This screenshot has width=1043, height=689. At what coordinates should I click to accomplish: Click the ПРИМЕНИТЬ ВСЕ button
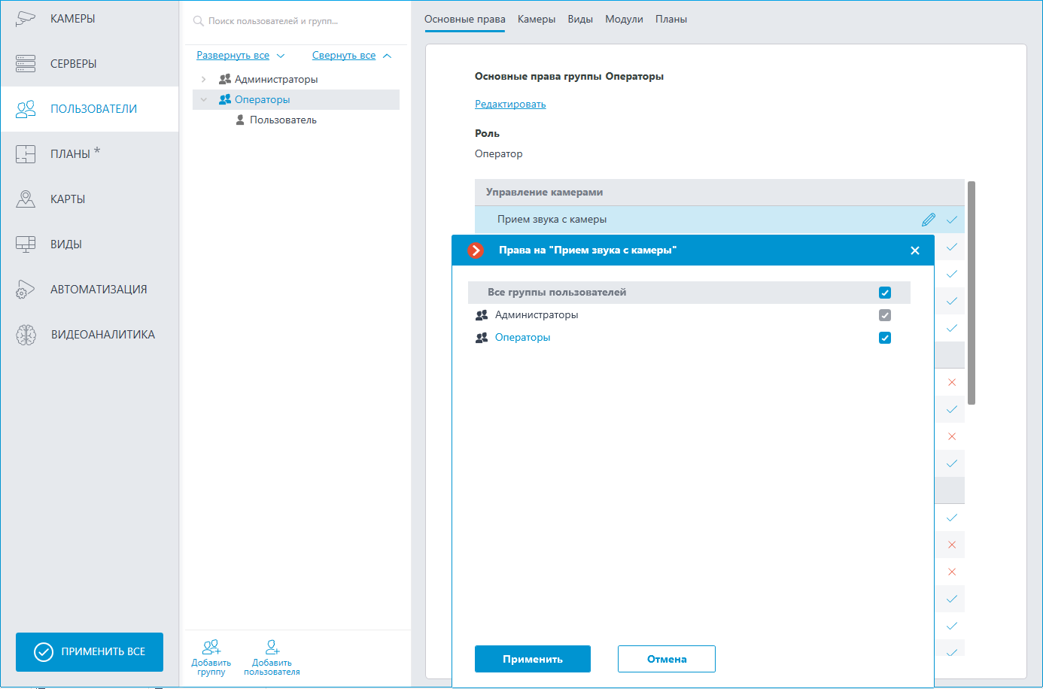tap(90, 652)
